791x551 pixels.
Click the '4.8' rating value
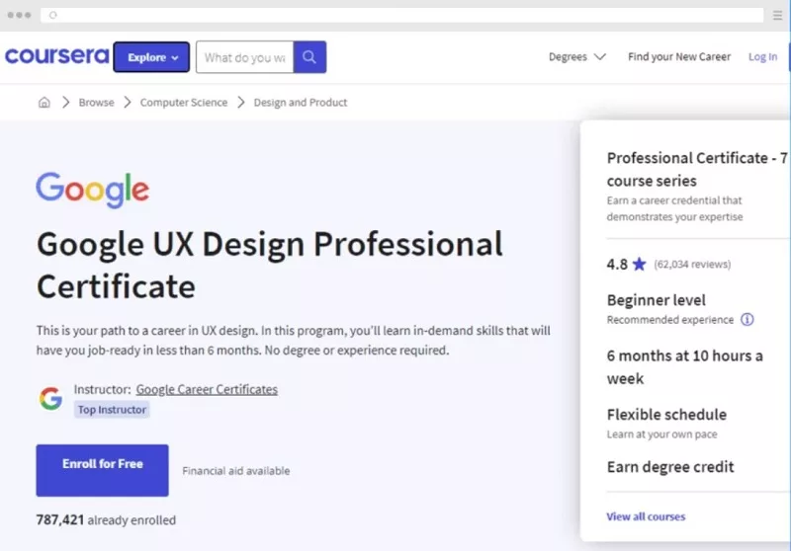(x=617, y=264)
